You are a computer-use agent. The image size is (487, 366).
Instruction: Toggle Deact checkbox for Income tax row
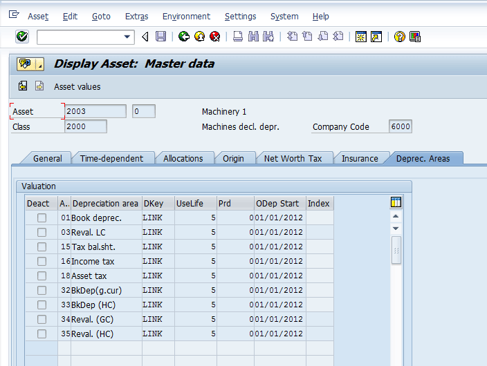42,261
